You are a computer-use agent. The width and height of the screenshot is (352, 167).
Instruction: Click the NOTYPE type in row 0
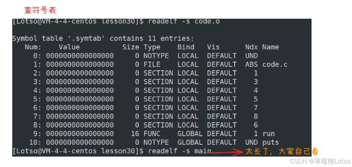point(156,56)
